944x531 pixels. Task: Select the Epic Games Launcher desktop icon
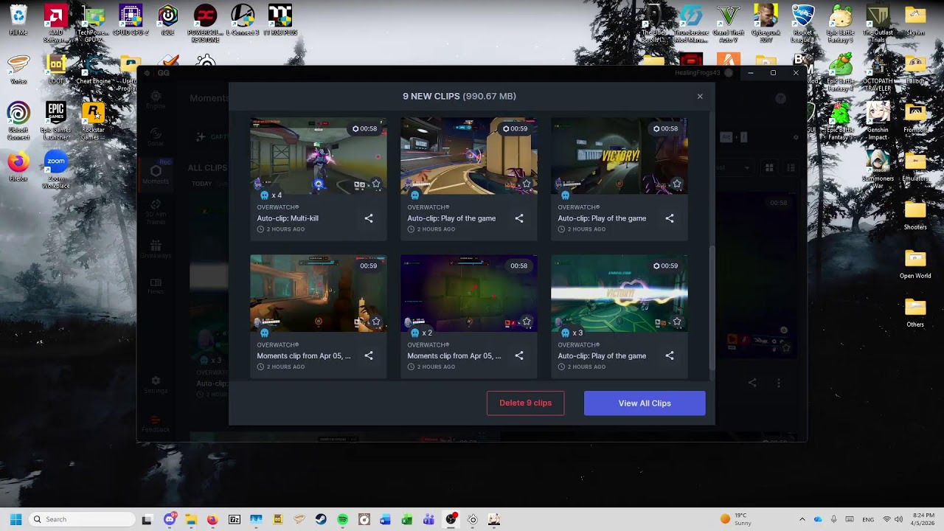tap(56, 120)
